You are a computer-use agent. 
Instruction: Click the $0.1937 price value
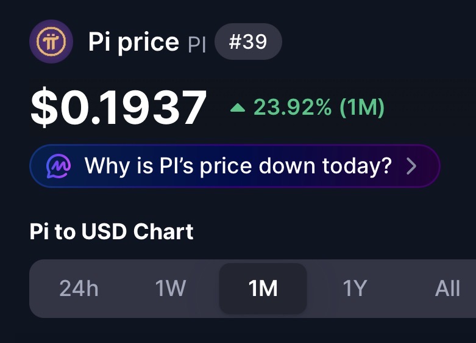click(119, 107)
